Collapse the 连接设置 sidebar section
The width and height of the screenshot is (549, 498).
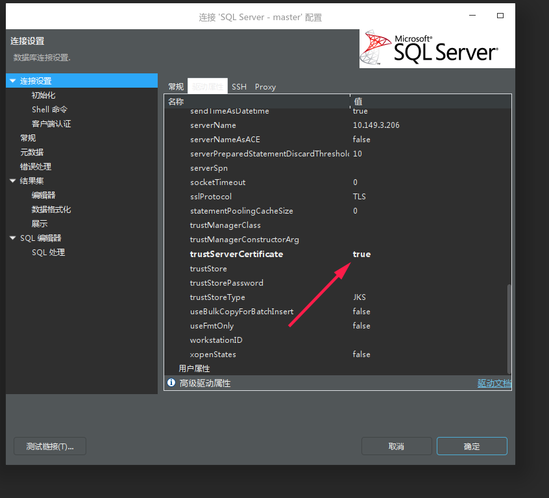pos(12,81)
